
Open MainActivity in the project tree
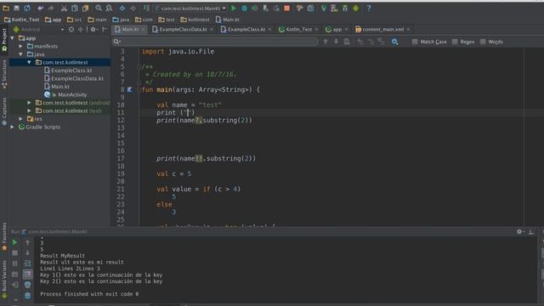tap(72, 94)
